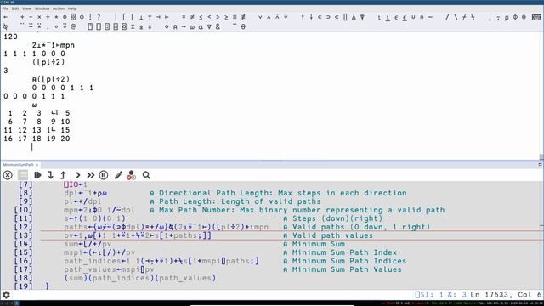This screenshot has width=544, height=306.
Task: Insert the plus glyph from the language bar
Action: [x=22, y=17]
